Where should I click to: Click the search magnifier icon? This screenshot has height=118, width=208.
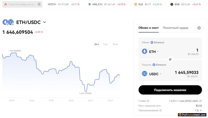pos(39,4)
